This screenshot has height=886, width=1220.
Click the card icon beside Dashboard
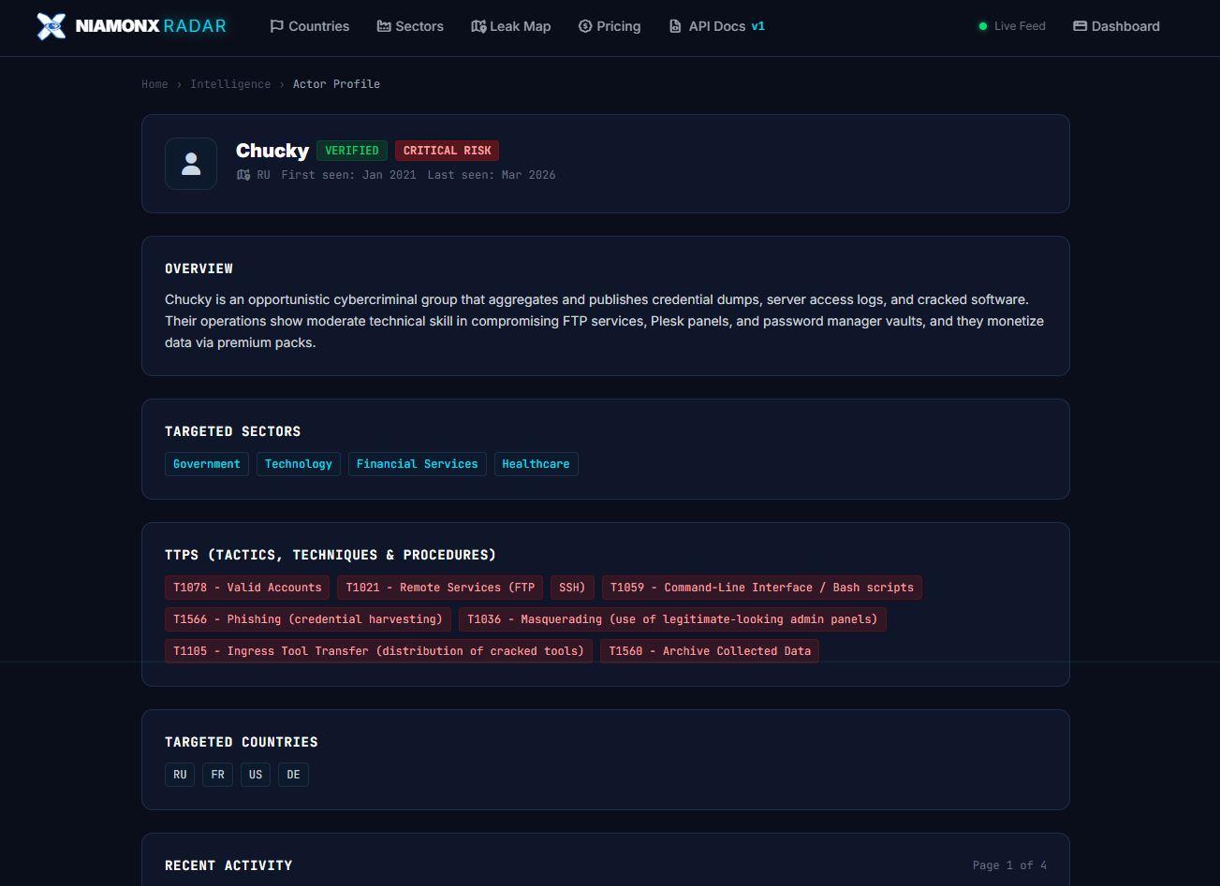coord(1080,26)
